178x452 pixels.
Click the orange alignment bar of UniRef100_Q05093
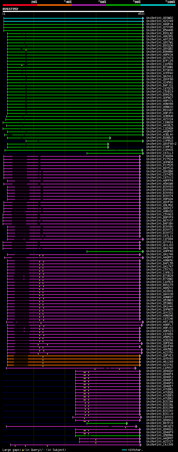(x=74, y=359)
